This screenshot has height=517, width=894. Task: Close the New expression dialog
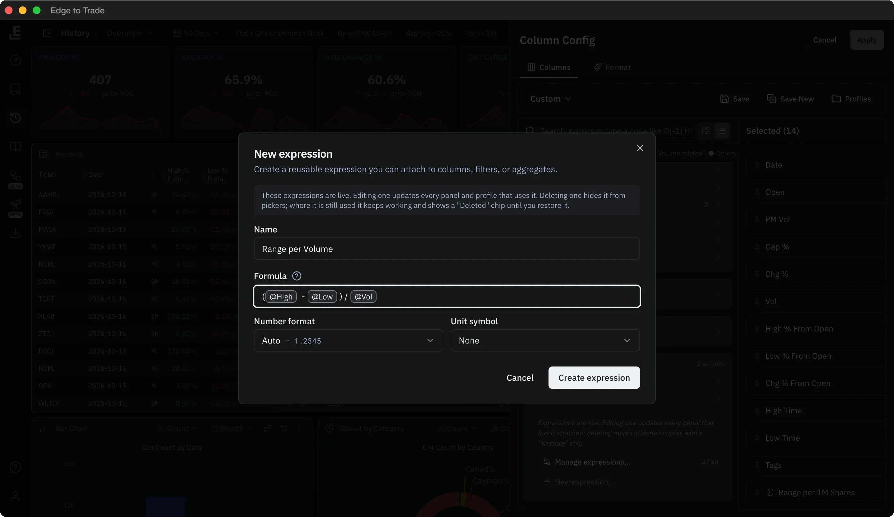(x=640, y=148)
